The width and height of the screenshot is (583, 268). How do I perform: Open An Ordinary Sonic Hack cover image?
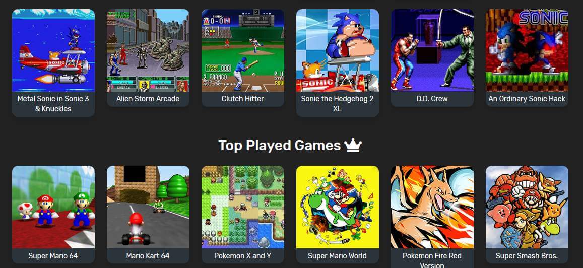(x=527, y=50)
